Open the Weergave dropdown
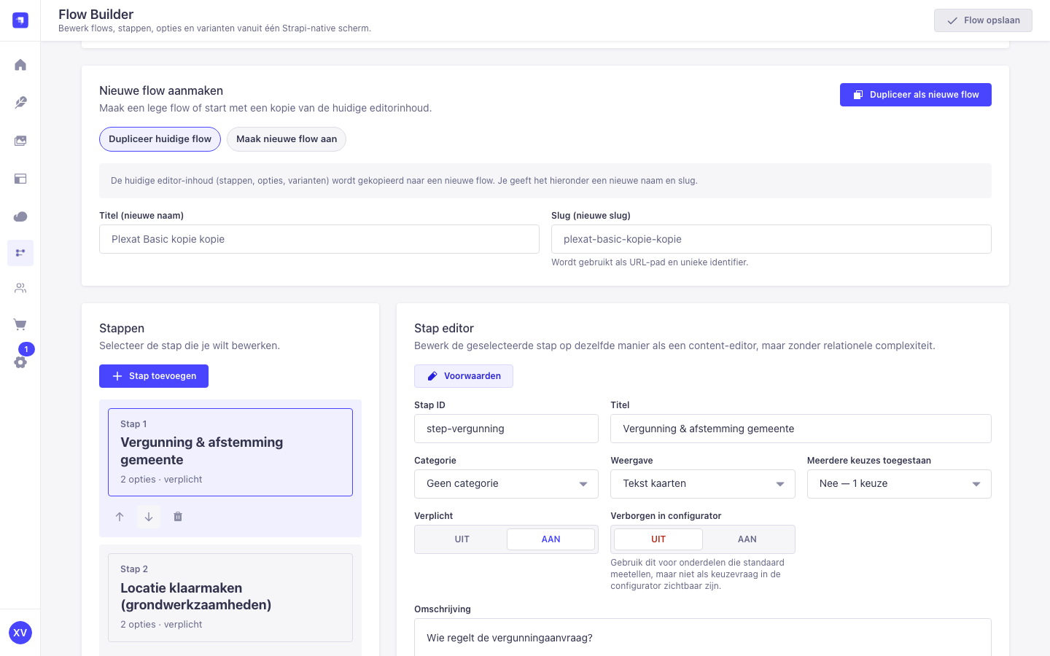Viewport: 1050px width, 656px height. pos(703,484)
